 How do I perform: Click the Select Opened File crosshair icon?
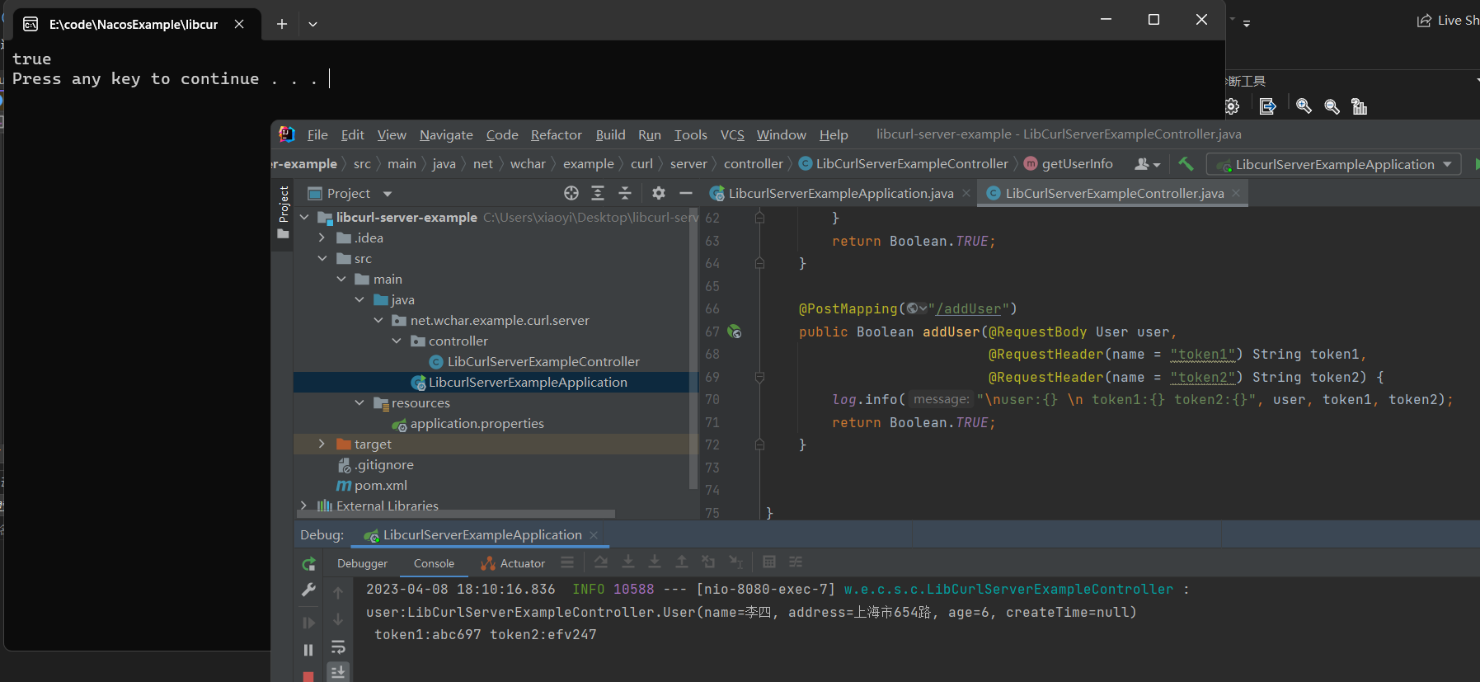tap(571, 193)
